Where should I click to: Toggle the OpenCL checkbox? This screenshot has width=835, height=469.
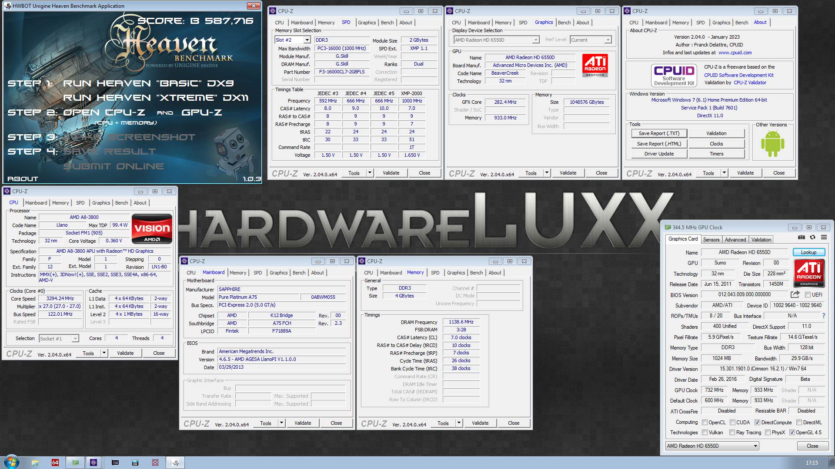(x=705, y=422)
